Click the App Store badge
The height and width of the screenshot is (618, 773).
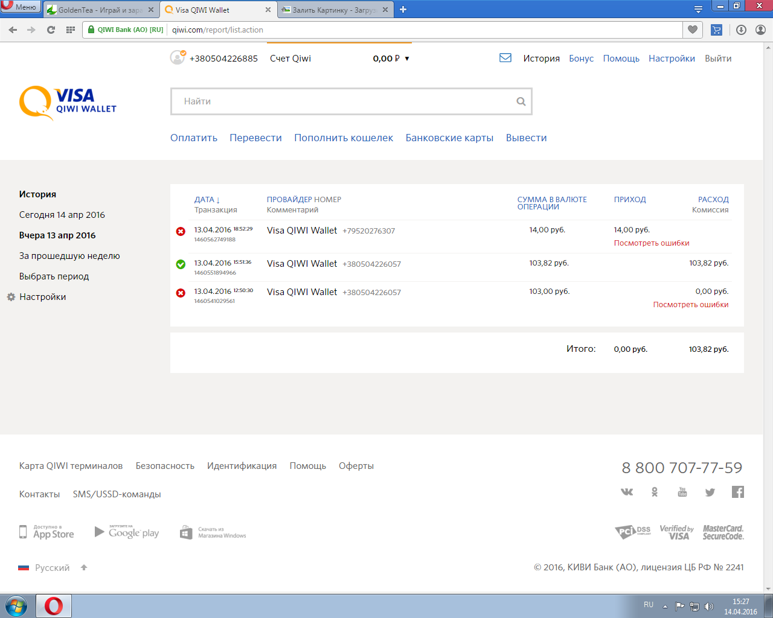(47, 532)
